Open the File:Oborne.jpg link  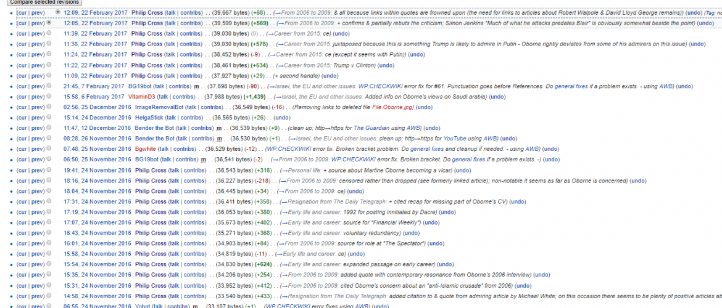point(391,107)
